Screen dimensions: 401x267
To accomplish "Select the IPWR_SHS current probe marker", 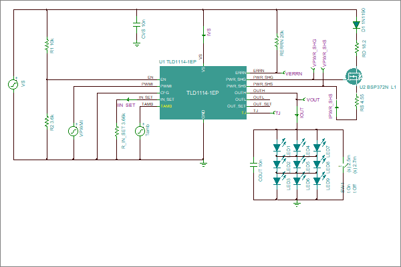I will click(x=337, y=107).
